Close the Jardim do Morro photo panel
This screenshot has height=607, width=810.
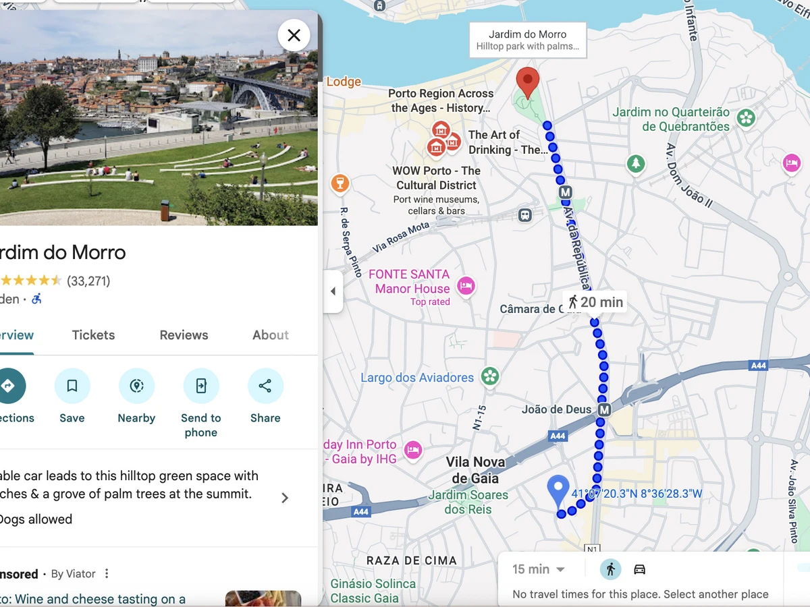294,35
